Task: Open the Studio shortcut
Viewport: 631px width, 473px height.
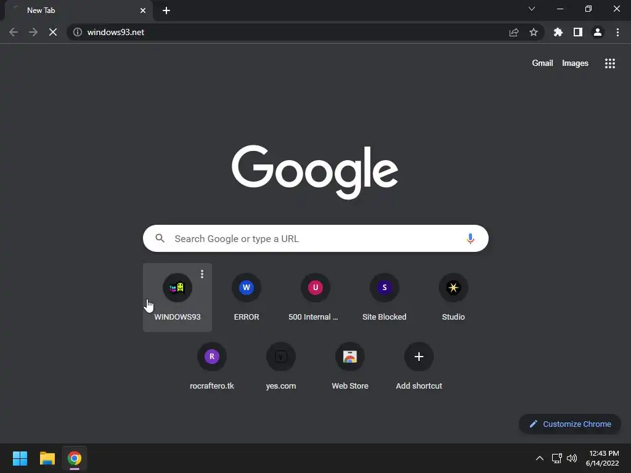Action: click(x=453, y=297)
